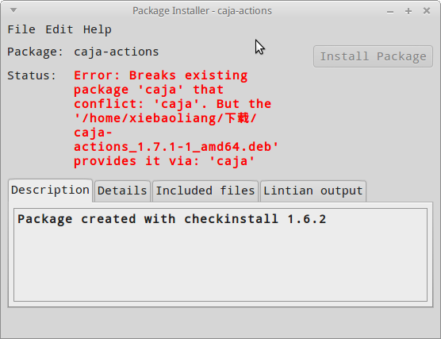This screenshot has height=339, width=441.
Task: Switch to the Details tab
Action: (122, 191)
